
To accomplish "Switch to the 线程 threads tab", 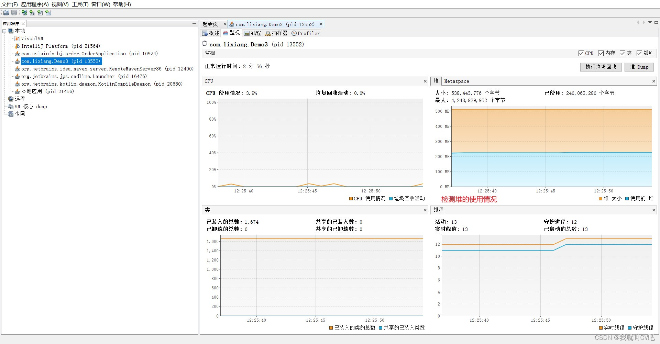I will pyautogui.click(x=253, y=33).
